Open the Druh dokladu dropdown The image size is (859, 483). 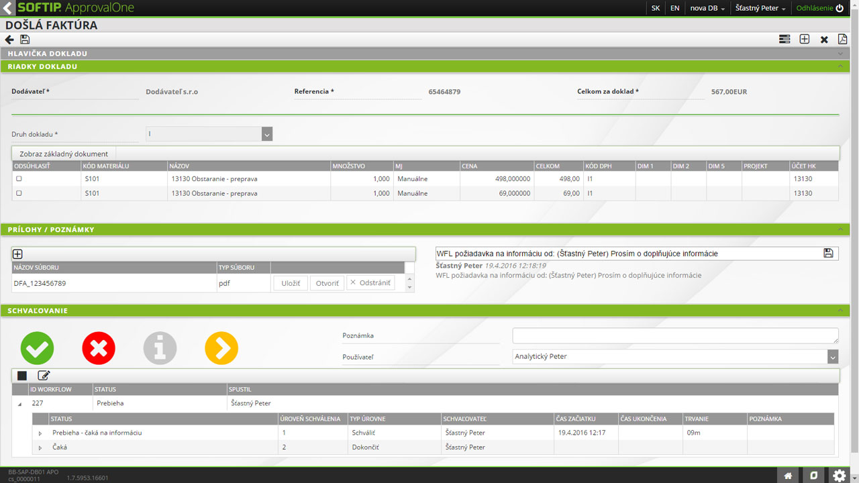point(267,134)
